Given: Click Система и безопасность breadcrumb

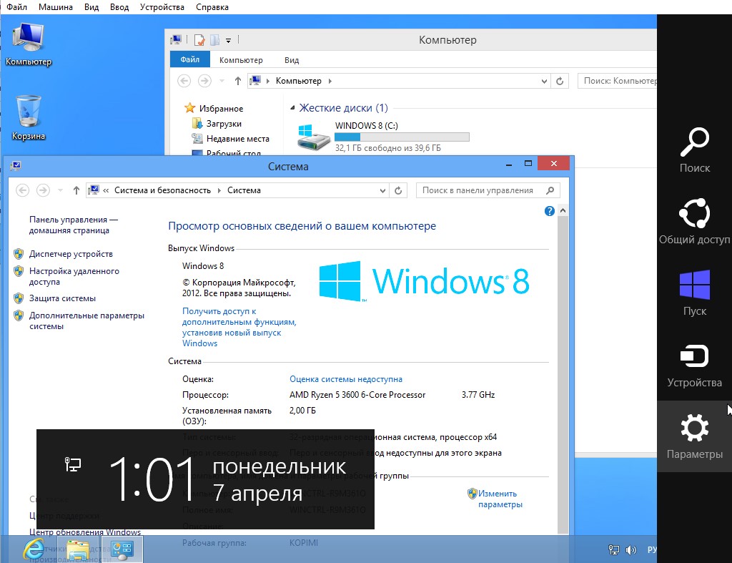Looking at the screenshot, I should pyautogui.click(x=162, y=190).
